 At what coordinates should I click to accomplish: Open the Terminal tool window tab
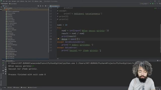click(23, 87)
